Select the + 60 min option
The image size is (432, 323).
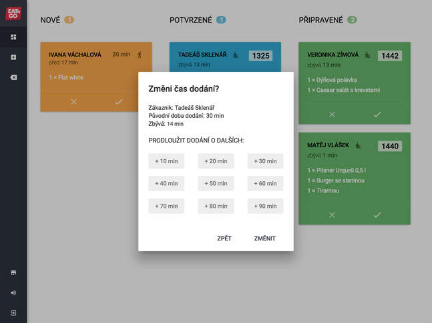(265, 184)
